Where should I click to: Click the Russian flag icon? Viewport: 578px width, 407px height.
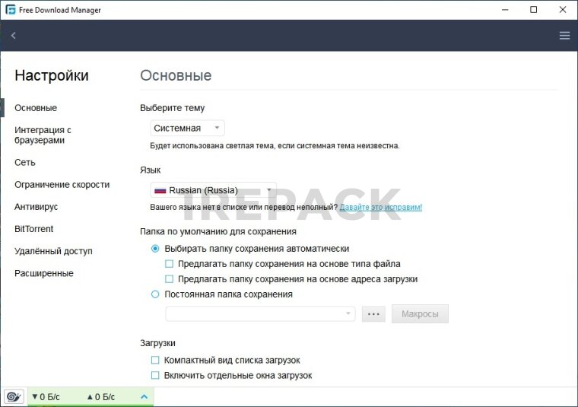(160, 190)
